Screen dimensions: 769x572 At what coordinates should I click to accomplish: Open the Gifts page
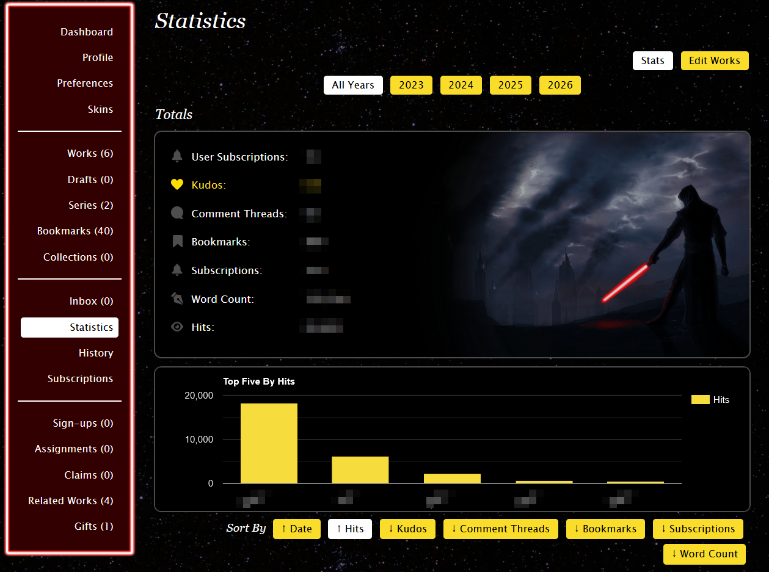[x=95, y=526]
